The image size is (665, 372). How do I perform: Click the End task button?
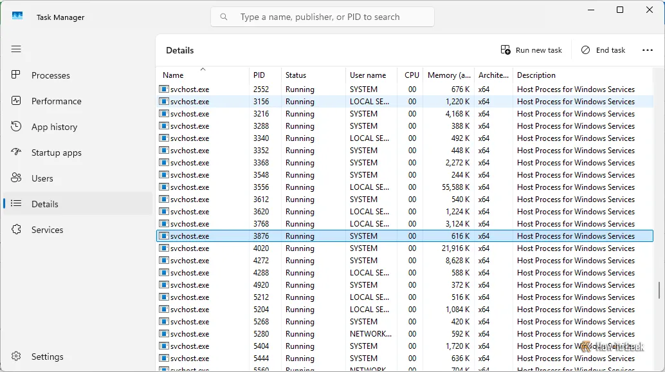pos(603,50)
